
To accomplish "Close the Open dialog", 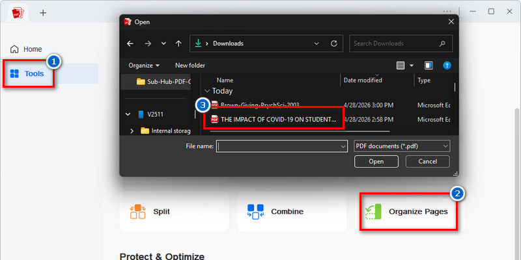I will tap(451, 22).
